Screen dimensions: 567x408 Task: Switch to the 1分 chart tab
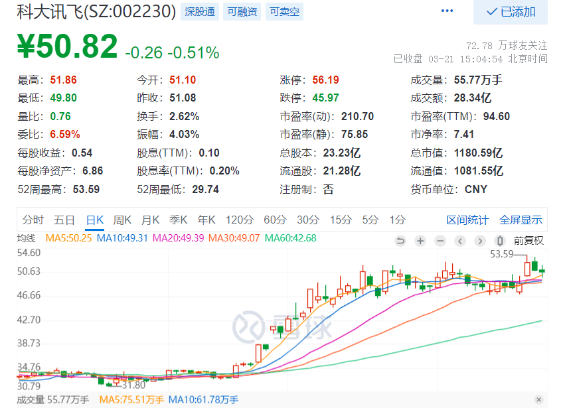click(398, 220)
